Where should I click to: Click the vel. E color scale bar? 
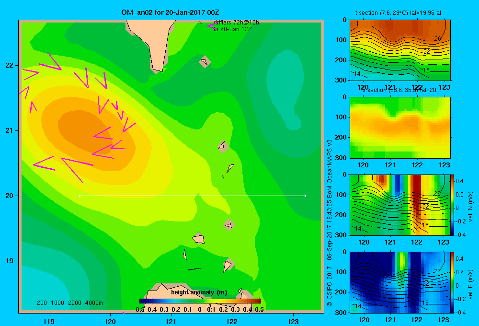[x=453, y=282]
